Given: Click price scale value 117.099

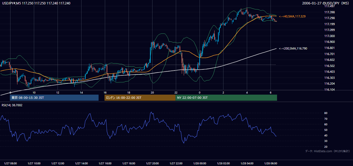Looking at the screenshot, I should (x=330, y=30).
